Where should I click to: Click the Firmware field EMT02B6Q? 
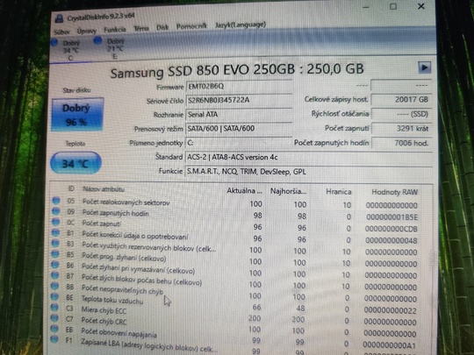point(239,87)
